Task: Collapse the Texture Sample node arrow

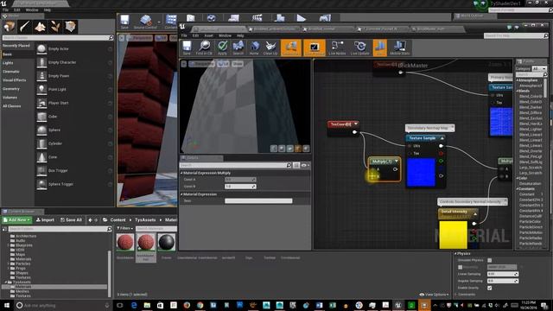Action: pos(442,138)
